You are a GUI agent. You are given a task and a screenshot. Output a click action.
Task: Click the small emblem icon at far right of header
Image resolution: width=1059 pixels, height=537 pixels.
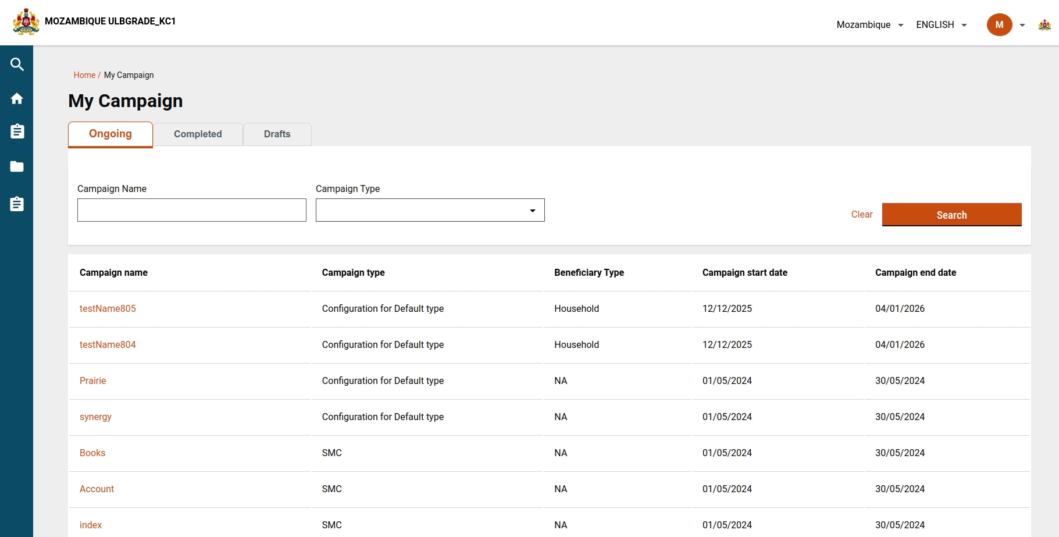(x=1044, y=25)
